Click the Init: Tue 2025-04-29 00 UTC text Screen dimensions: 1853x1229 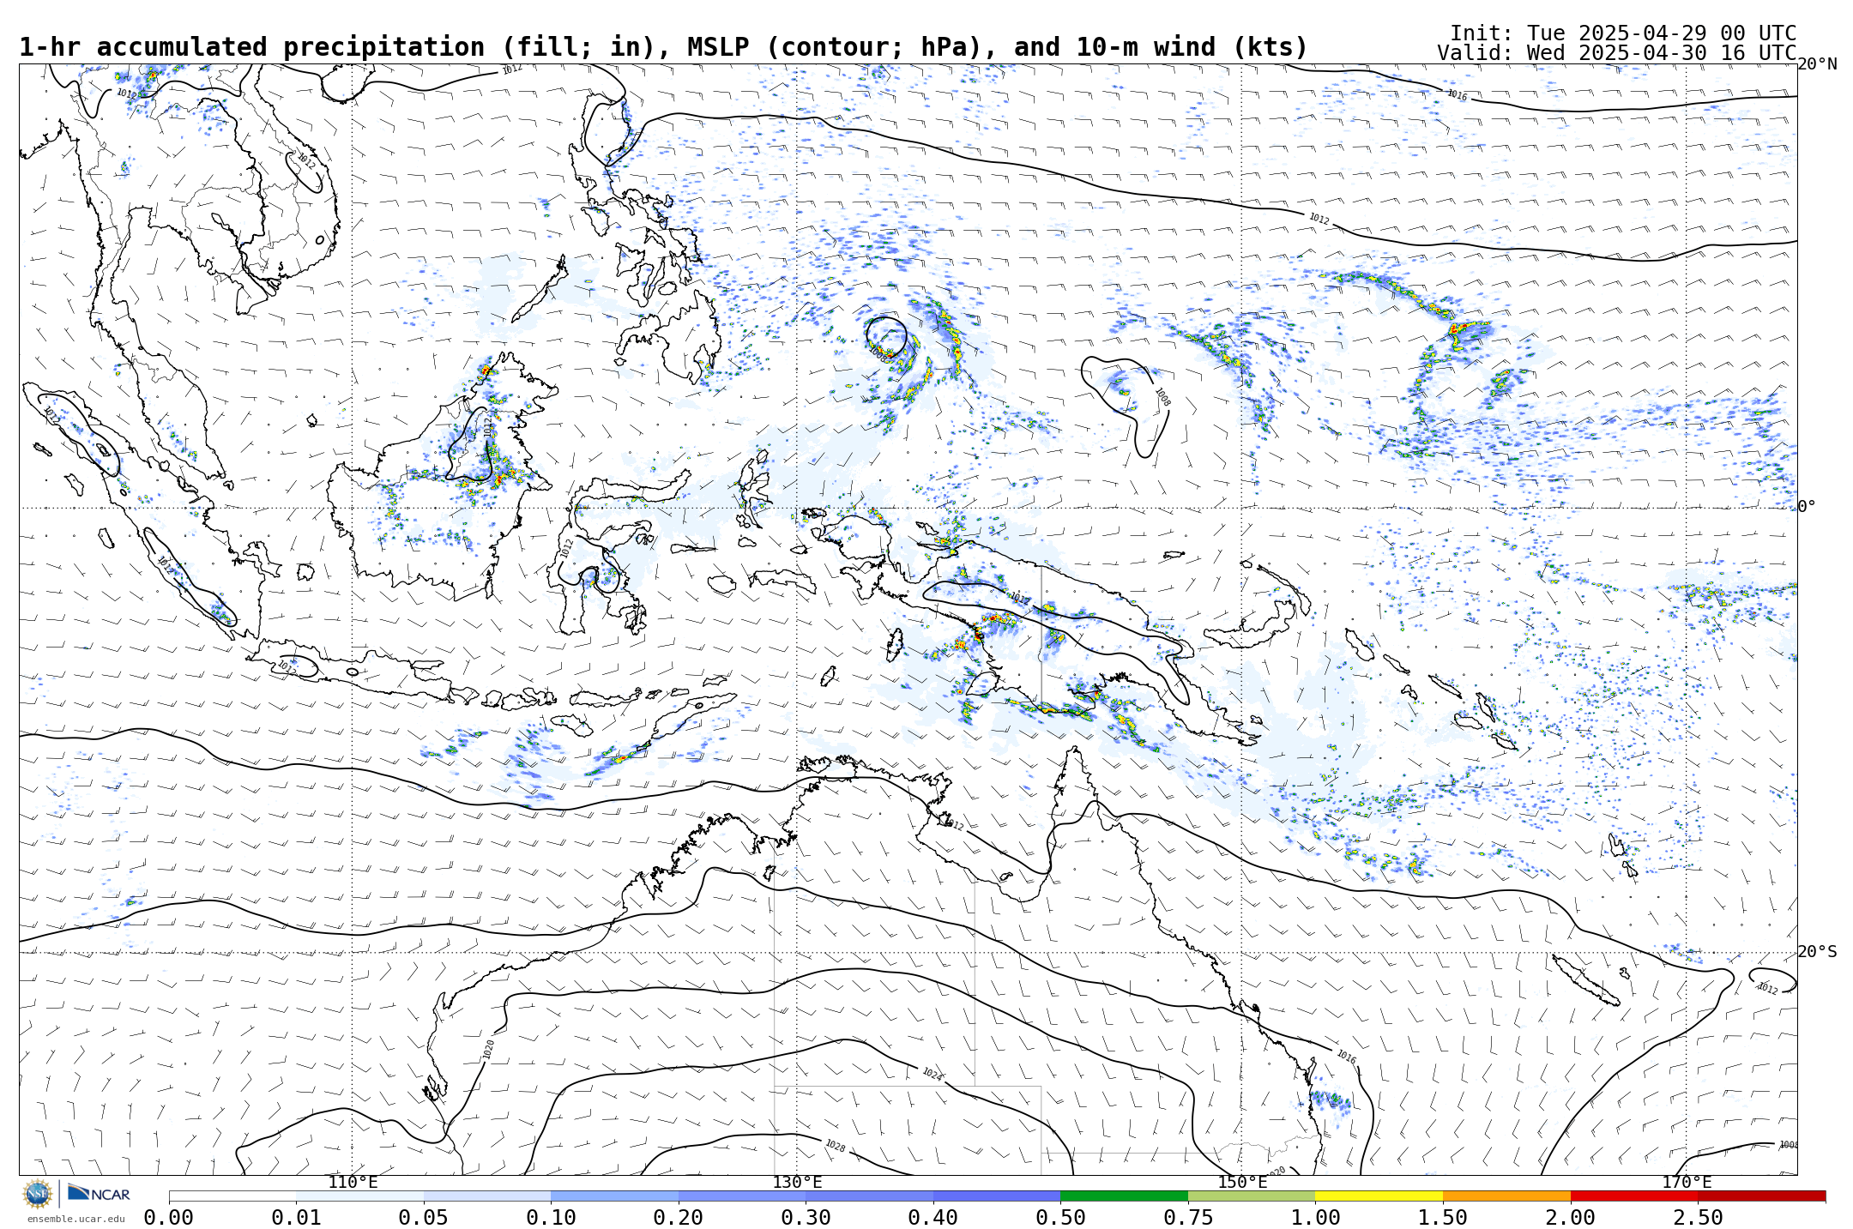[x=1623, y=33]
